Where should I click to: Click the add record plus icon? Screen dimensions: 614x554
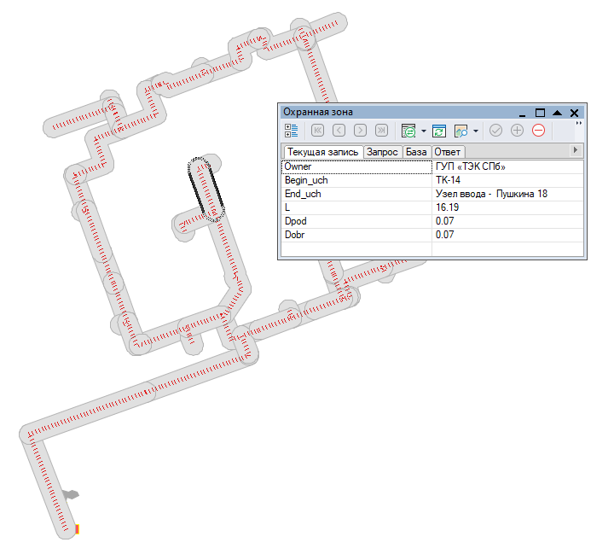point(517,131)
